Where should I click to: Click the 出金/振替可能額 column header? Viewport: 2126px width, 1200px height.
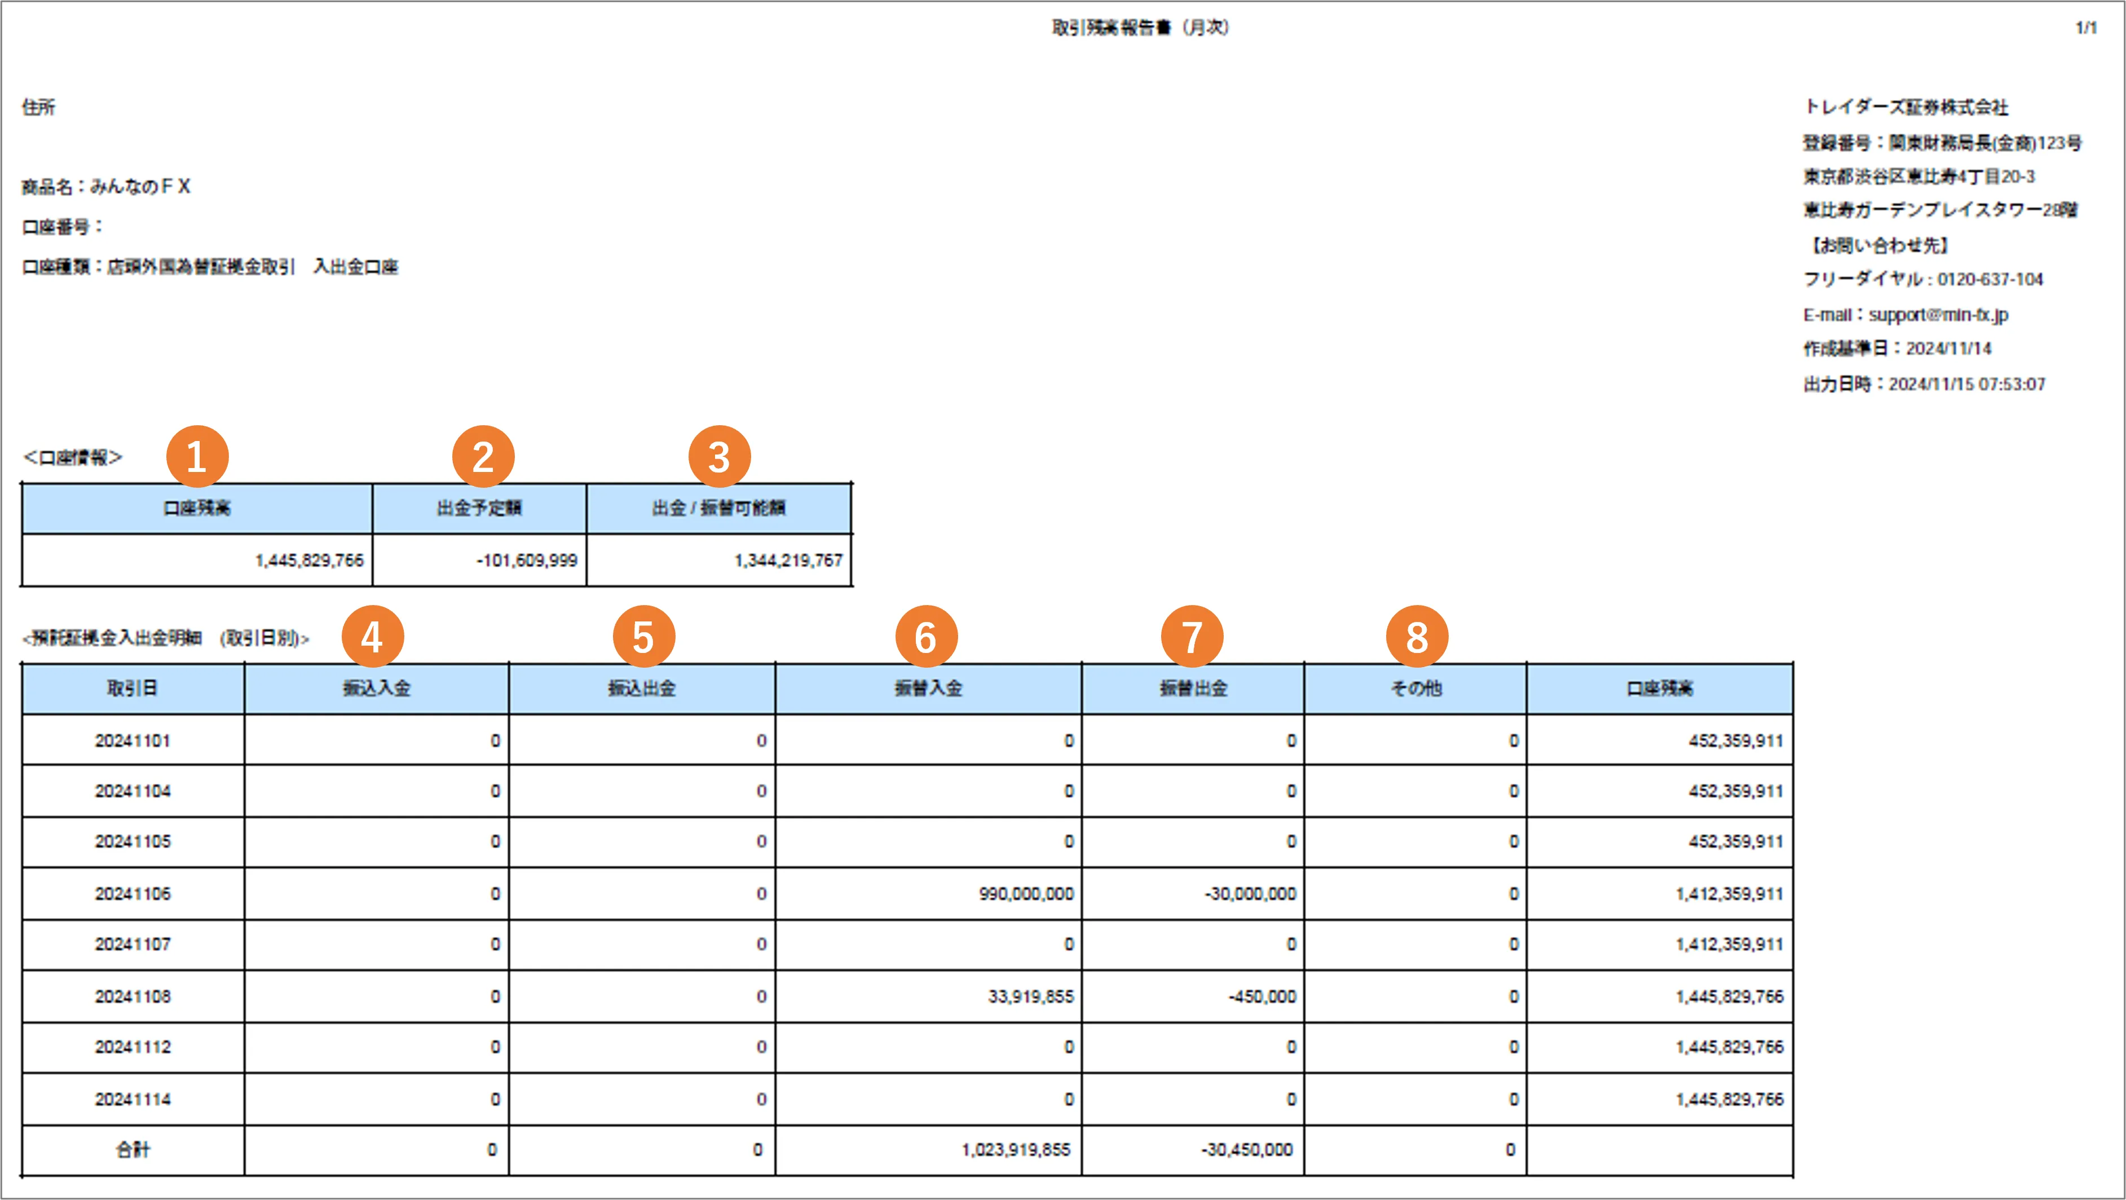[718, 508]
